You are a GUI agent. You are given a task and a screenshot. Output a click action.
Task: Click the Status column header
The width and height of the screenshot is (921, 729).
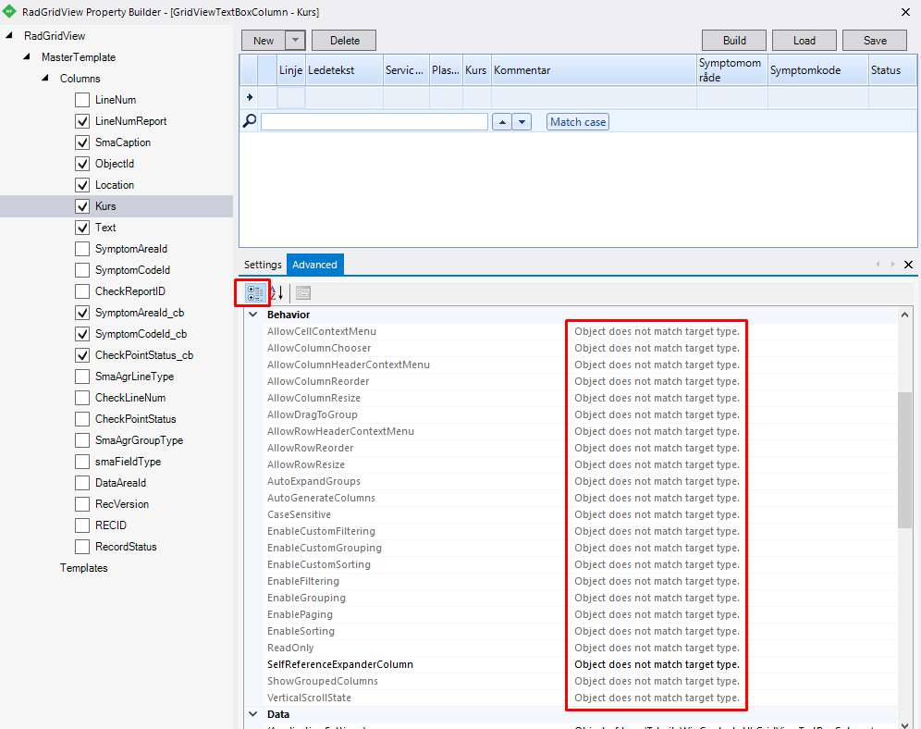(892, 70)
